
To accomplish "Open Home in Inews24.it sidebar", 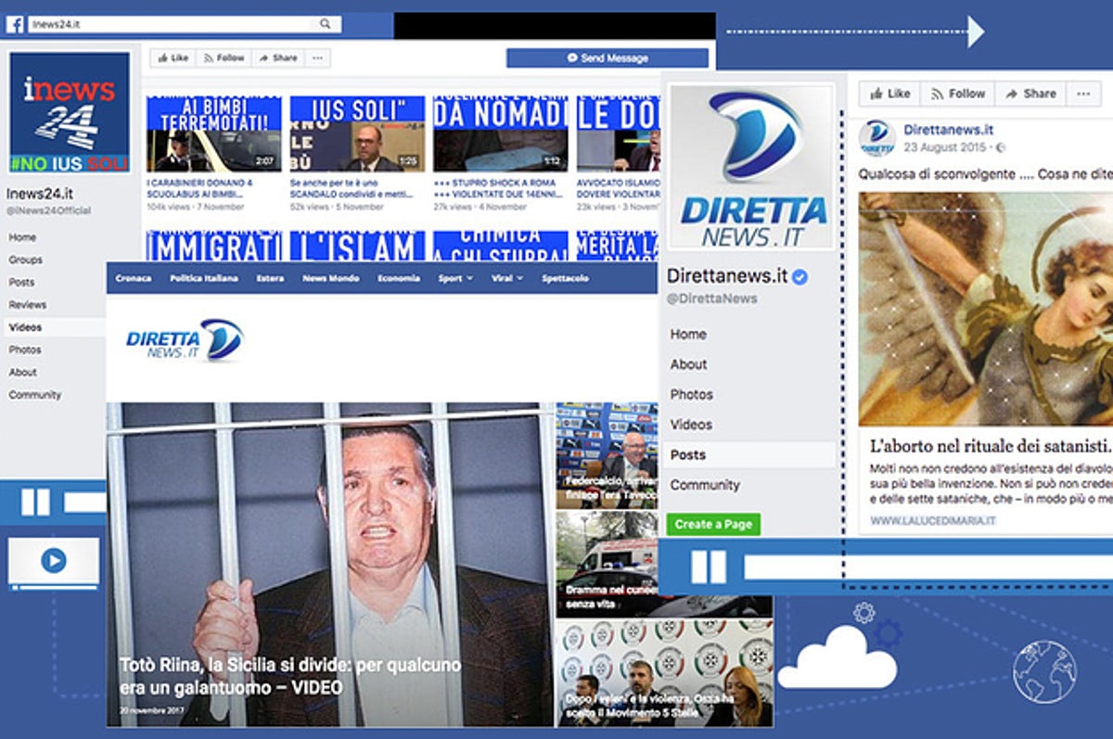I will click(22, 237).
